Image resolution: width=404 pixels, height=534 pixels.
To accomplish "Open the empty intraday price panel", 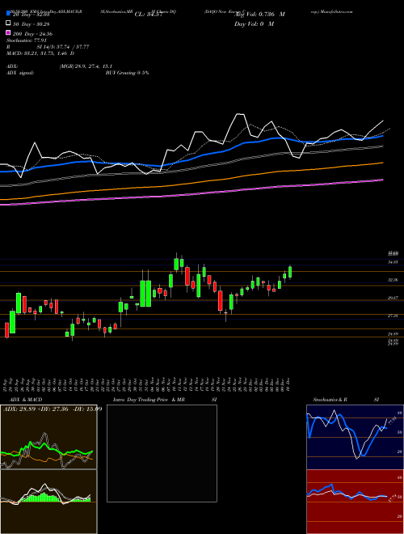I will [x=162, y=453].
